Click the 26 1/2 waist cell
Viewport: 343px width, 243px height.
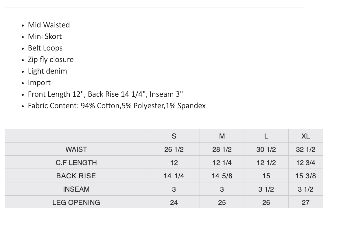[174, 149]
